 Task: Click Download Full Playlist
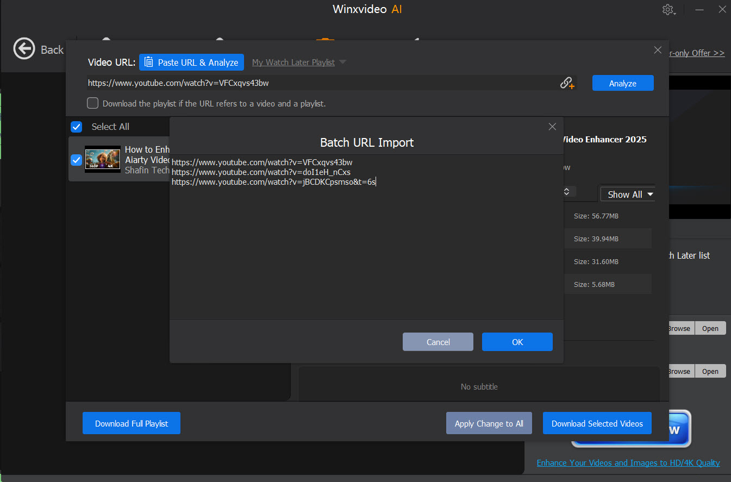point(131,423)
